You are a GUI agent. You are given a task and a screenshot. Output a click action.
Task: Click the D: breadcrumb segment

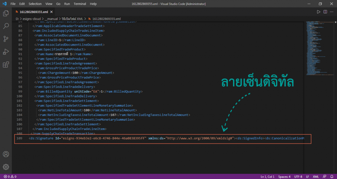tap(17, 19)
